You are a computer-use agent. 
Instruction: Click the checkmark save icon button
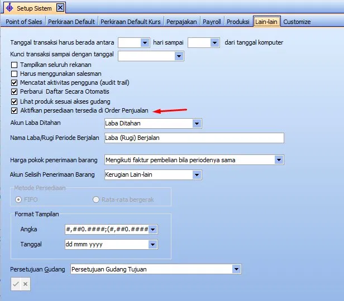click(16, 284)
